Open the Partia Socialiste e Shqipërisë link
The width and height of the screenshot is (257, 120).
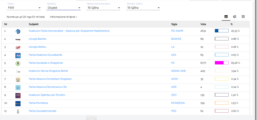coord(46,63)
